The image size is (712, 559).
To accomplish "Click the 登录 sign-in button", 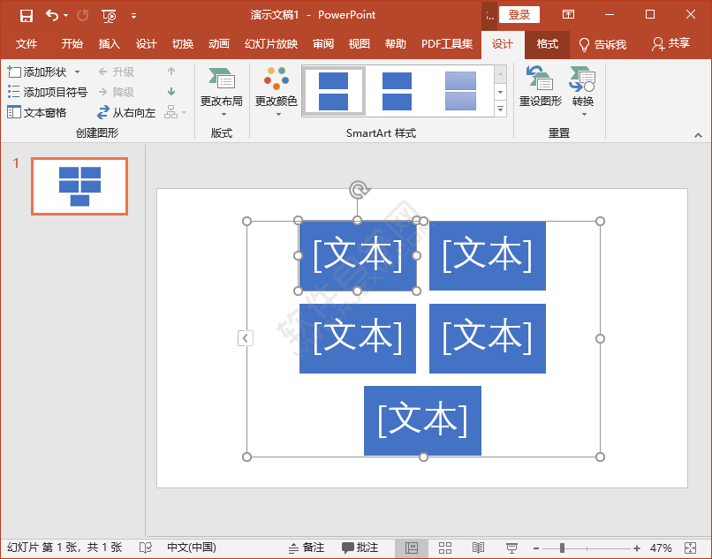I will [519, 14].
